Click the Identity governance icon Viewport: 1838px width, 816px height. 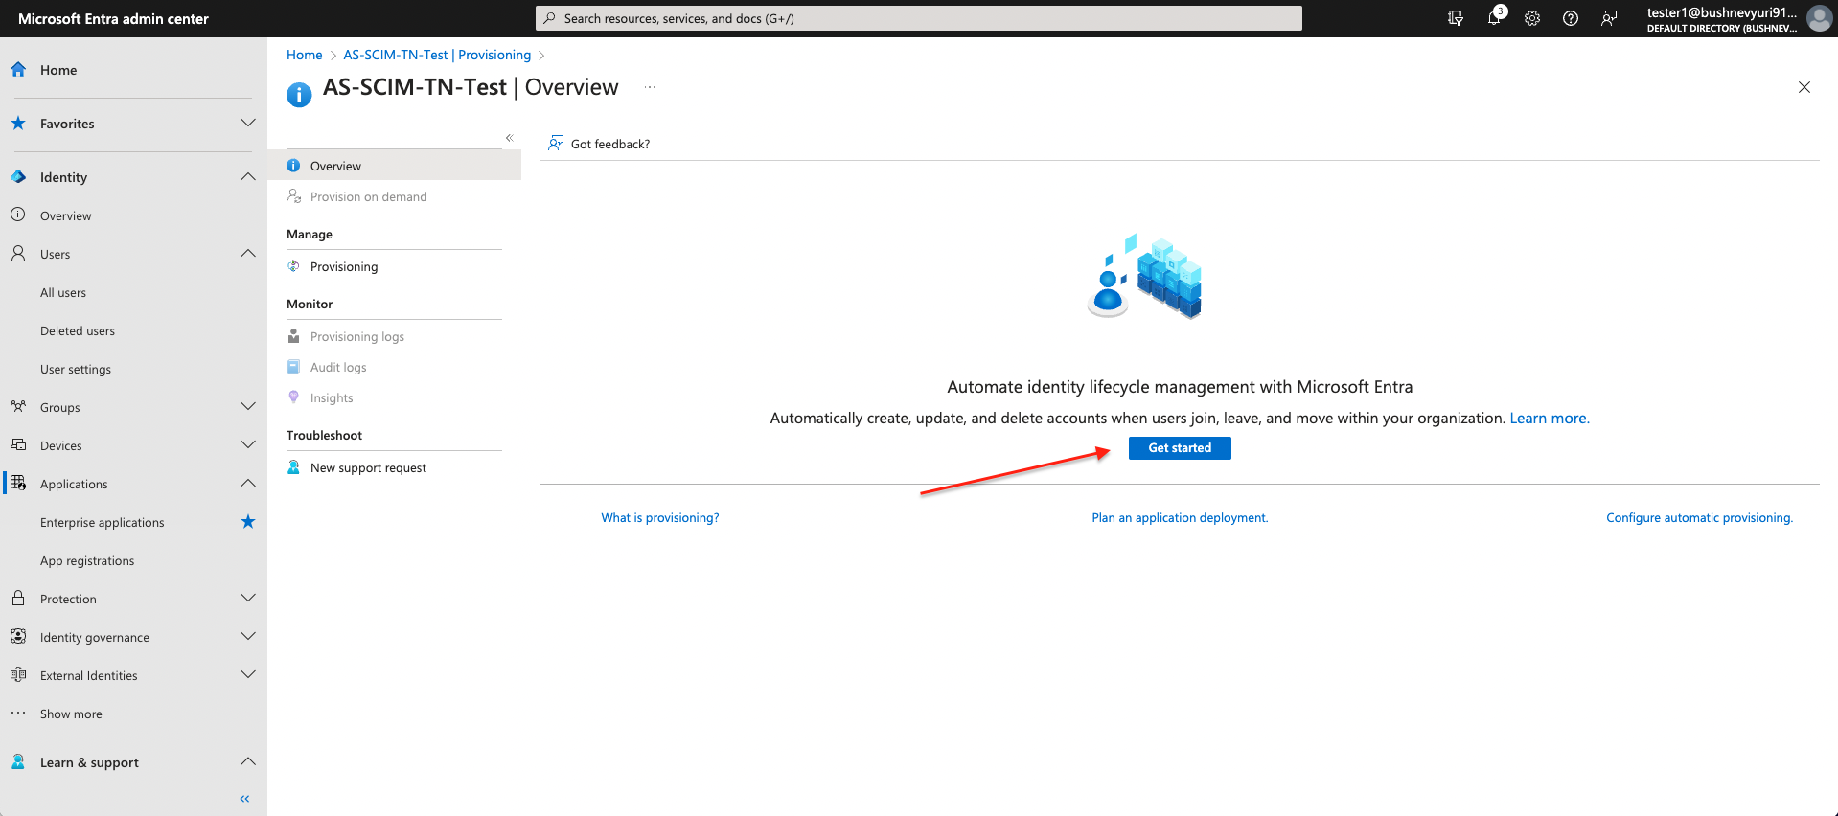18,636
